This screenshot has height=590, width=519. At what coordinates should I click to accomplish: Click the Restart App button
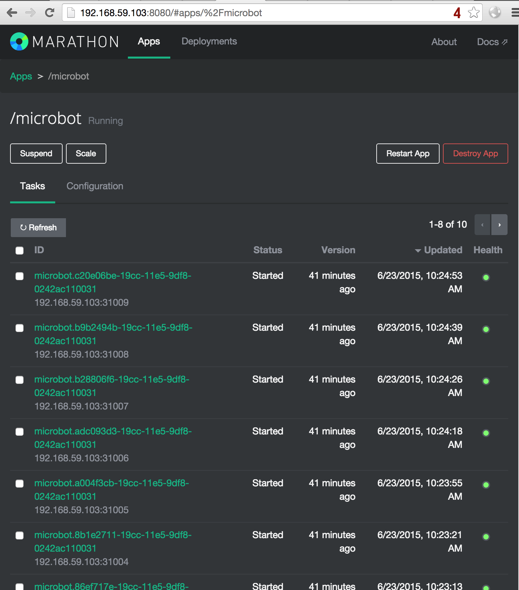click(x=408, y=154)
